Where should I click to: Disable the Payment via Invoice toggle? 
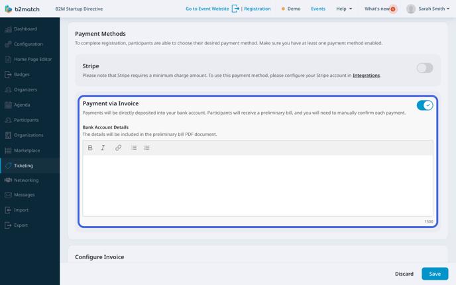(425, 105)
